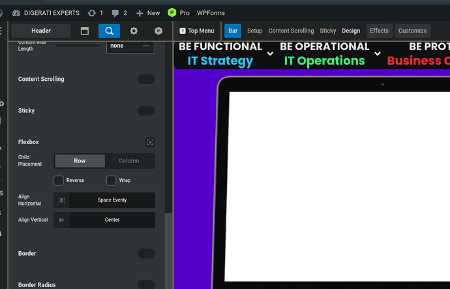This screenshot has width=450, height=289.
Task: Activate the search inspector icon
Action: [x=109, y=31]
